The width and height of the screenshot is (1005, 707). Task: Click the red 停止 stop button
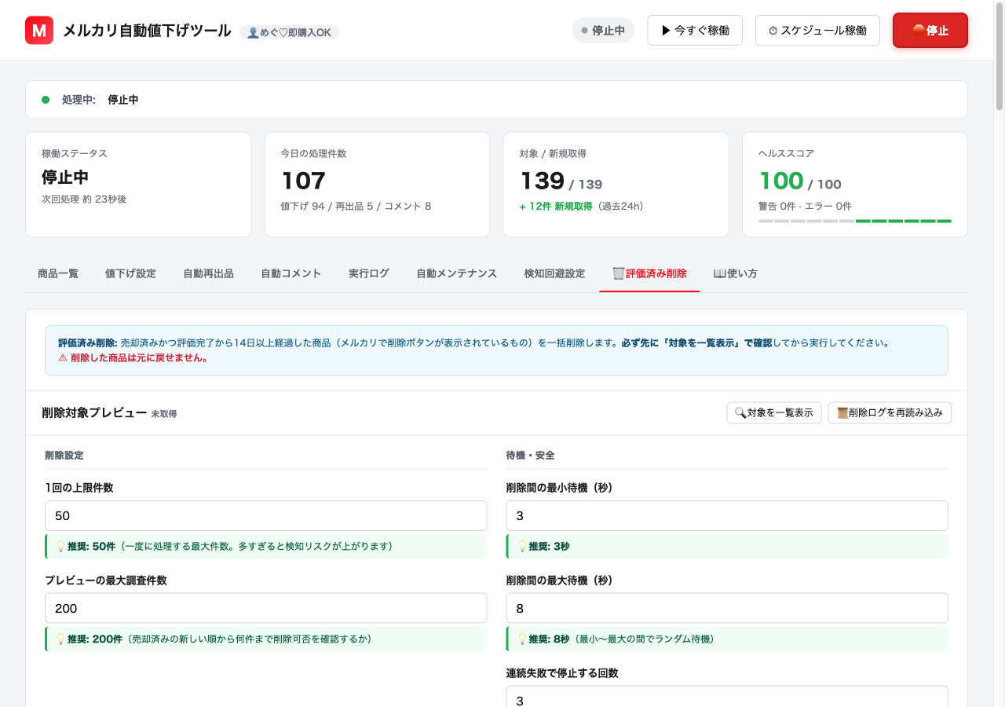(x=930, y=31)
